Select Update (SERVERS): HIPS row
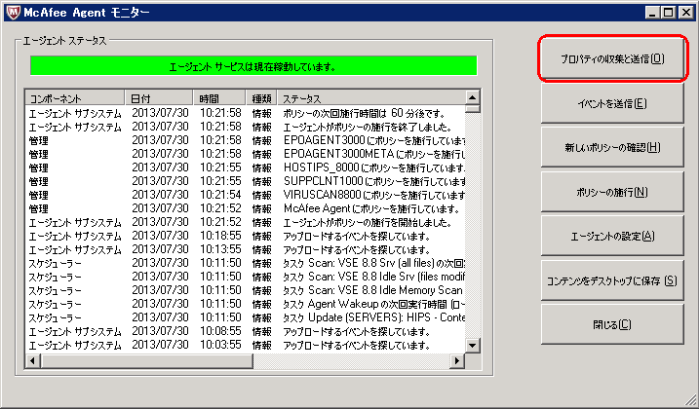699x409 pixels. pos(245,318)
